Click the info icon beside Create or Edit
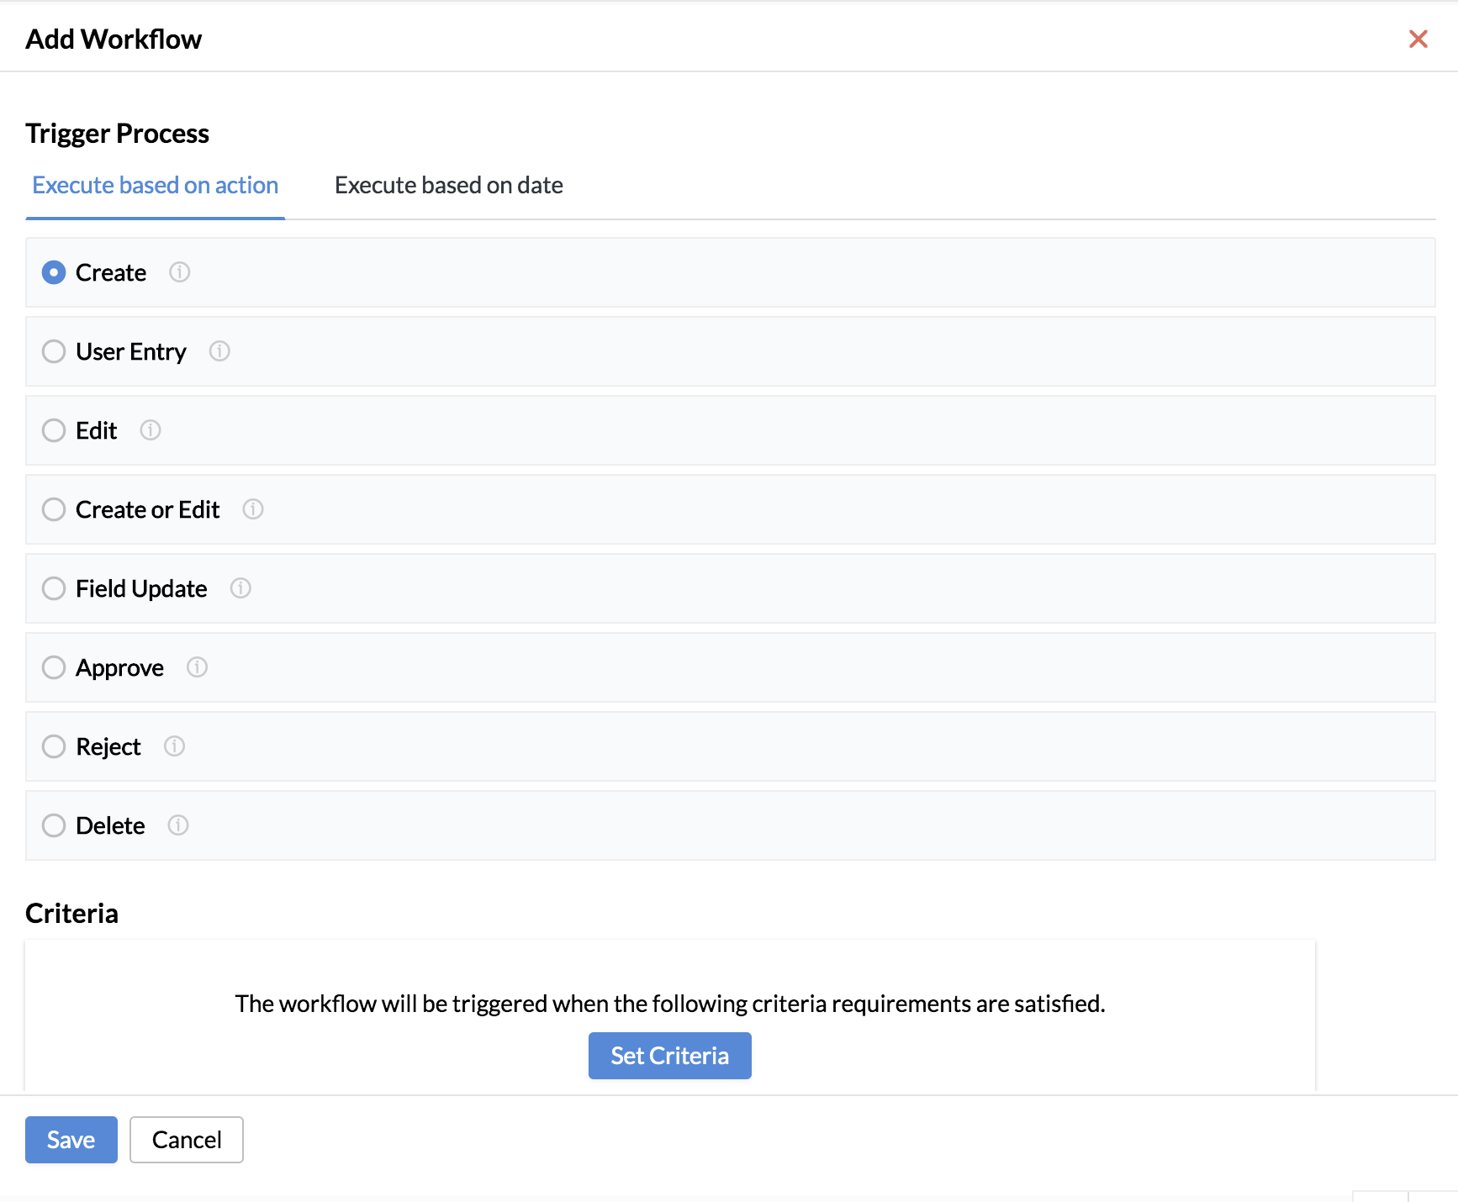This screenshot has width=1458, height=1202. pos(253,509)
